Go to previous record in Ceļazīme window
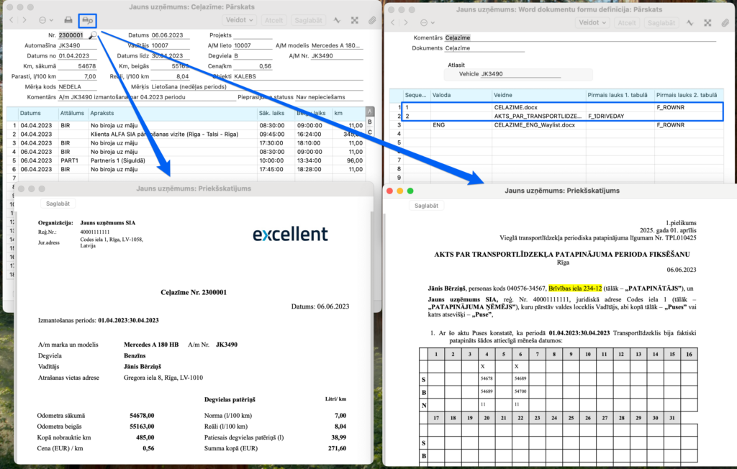 pos(12,21)
